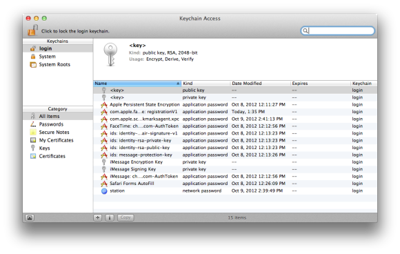Viewport: 400px width, 254px height.
Task: Select the Safari Forms AutoFill entry
Action: coord(235,184)
